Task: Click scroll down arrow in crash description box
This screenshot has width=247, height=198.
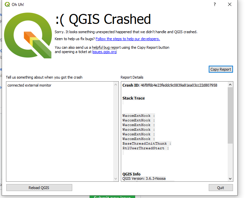Action: coord(116,179)
